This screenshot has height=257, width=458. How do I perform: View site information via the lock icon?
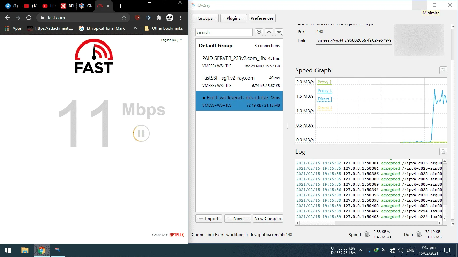(42, 18)
